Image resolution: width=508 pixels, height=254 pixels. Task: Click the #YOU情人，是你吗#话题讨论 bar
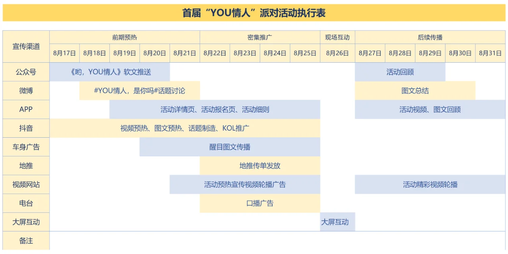(x=140, y=90)
